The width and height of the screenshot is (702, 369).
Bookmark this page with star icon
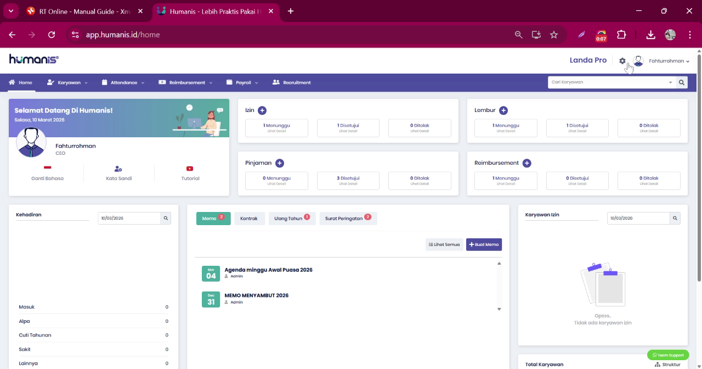pos(554,35)
